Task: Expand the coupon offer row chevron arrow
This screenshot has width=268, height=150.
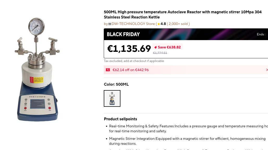Action: click(x=266, y=70)
